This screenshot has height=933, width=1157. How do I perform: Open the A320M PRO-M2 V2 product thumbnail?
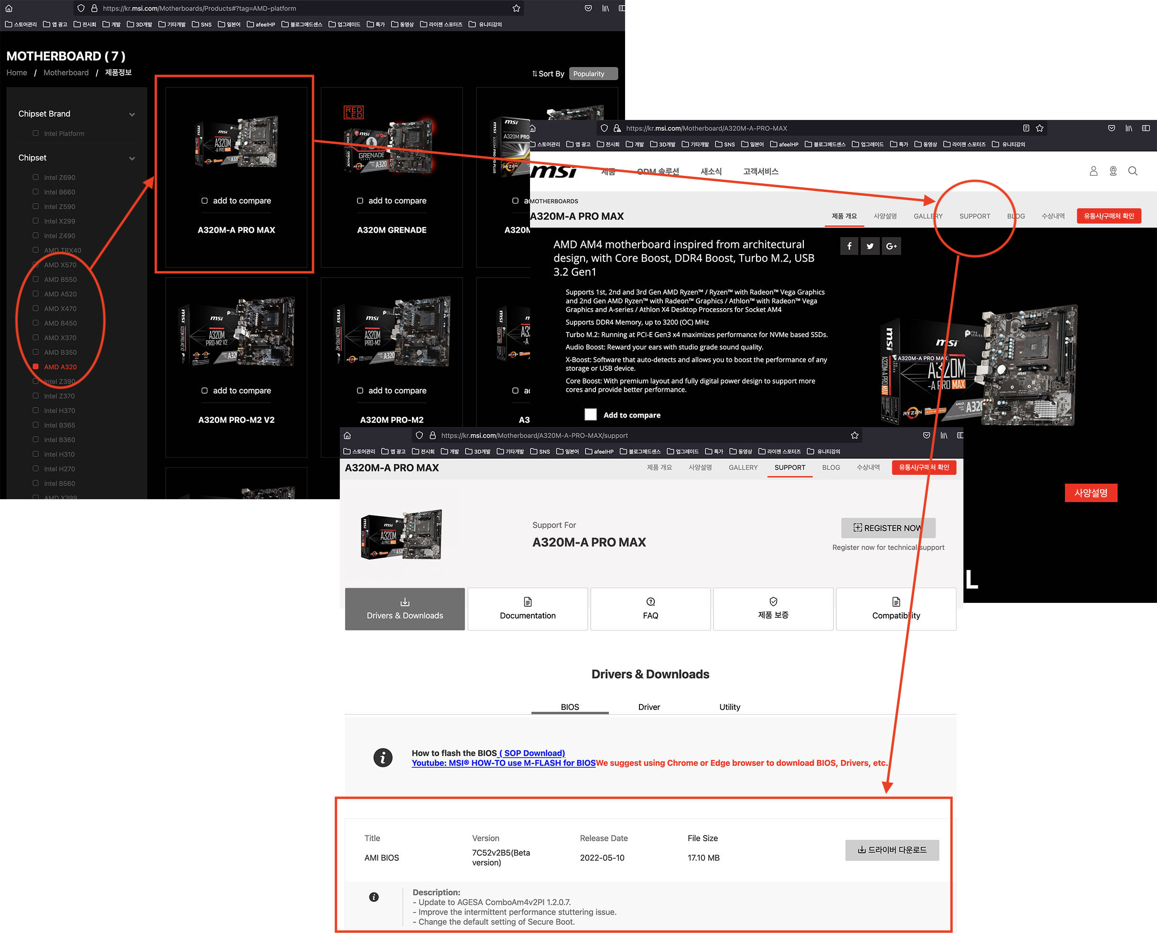click(x=236, y=332)
